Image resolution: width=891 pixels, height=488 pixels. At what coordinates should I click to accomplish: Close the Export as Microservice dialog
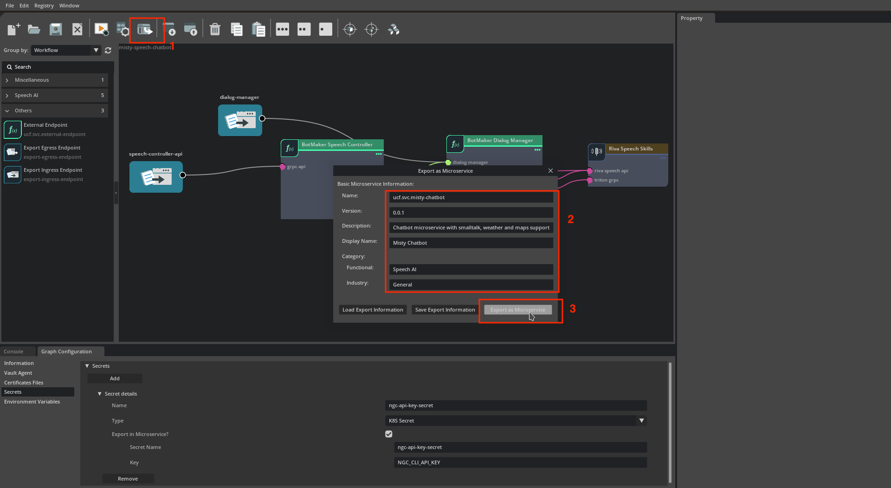pos(550,171)
